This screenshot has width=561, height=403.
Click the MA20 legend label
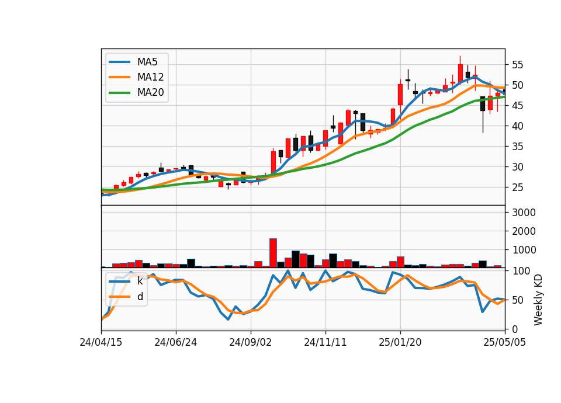[150, 92]
